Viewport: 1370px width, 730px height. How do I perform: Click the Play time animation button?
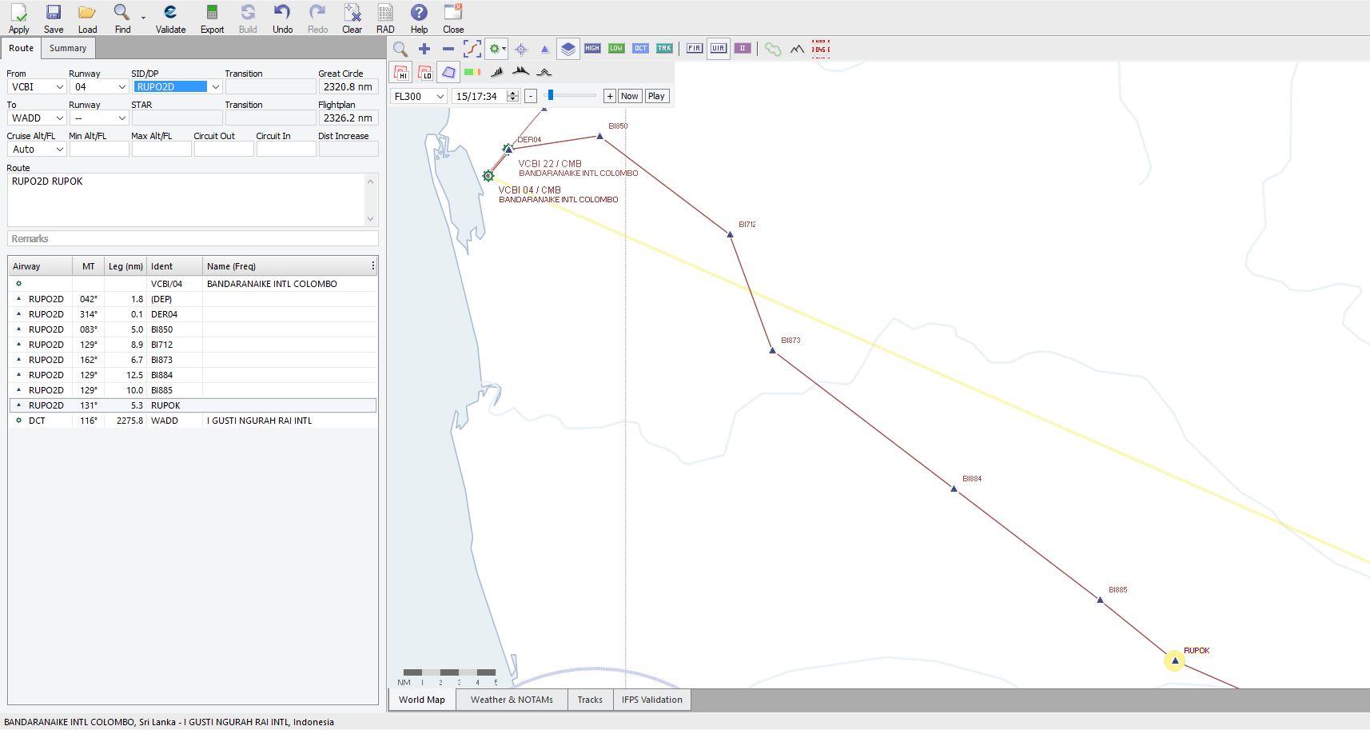656,96
